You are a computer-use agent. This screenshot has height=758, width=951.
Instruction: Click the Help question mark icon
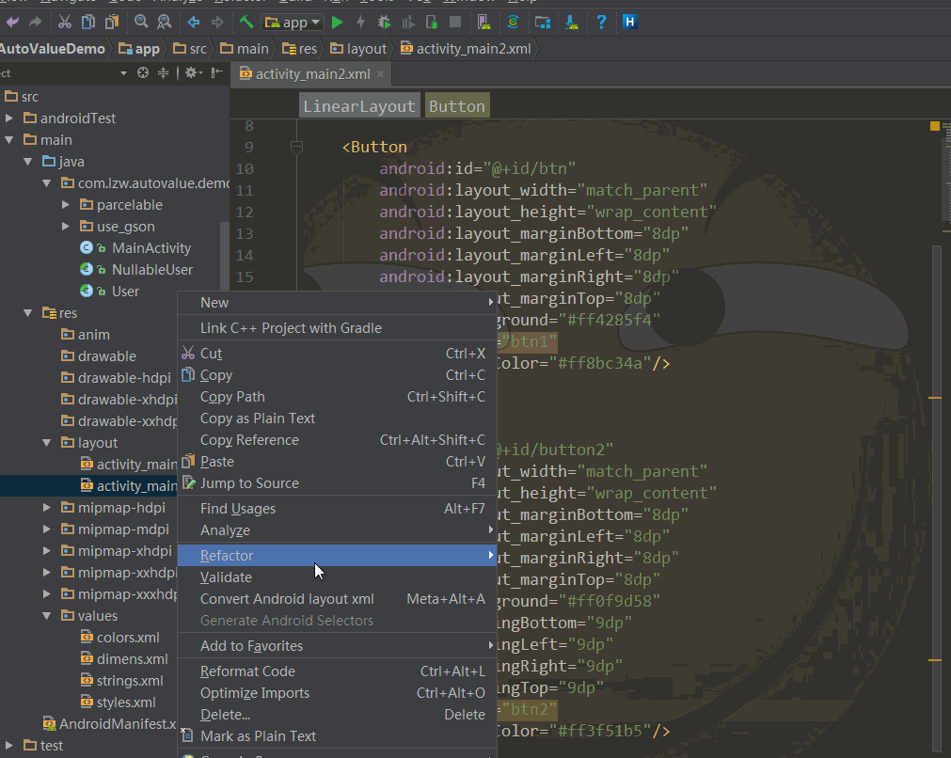[601, 22]
